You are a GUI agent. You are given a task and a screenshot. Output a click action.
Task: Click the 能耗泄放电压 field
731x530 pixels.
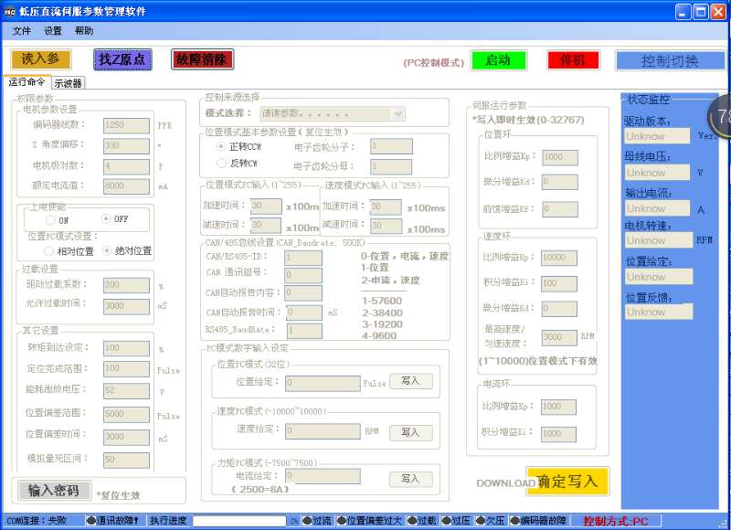coord(126,390)
